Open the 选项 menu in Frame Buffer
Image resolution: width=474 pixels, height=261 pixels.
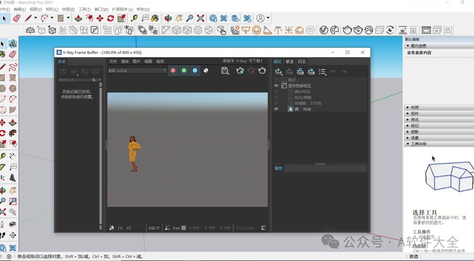[x=160, y=61]
